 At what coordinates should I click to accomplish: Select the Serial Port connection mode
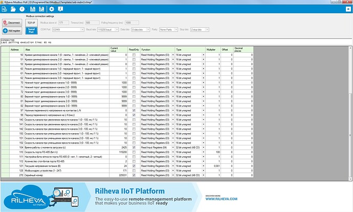[x=31, y=31]
